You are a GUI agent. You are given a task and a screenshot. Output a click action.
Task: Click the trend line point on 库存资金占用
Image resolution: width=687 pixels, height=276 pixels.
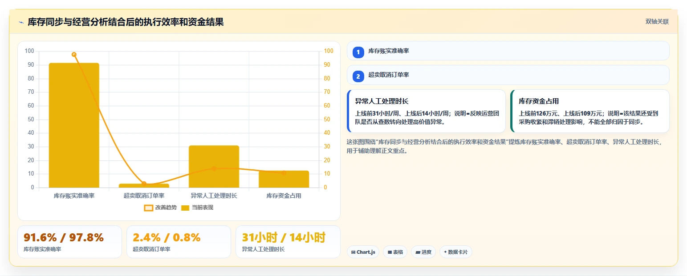click(284, 172)
